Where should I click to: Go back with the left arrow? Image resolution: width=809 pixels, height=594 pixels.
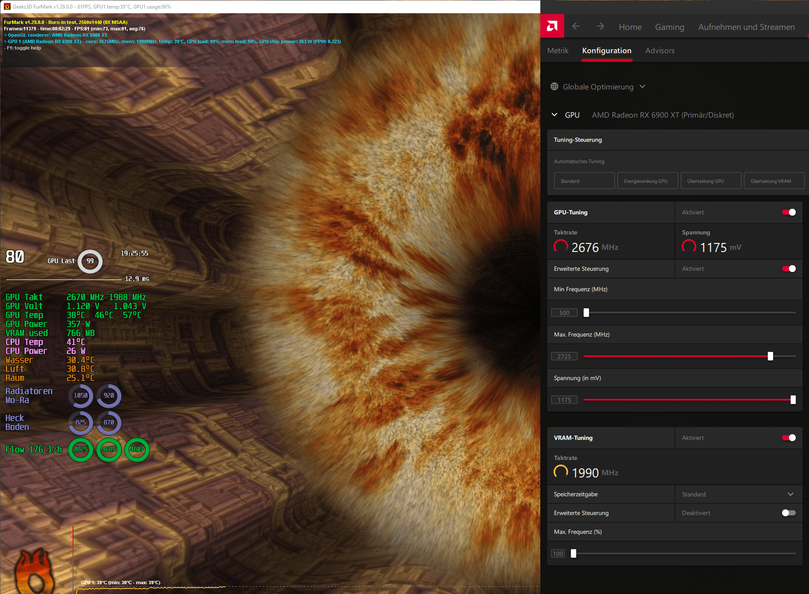point(576,26)
